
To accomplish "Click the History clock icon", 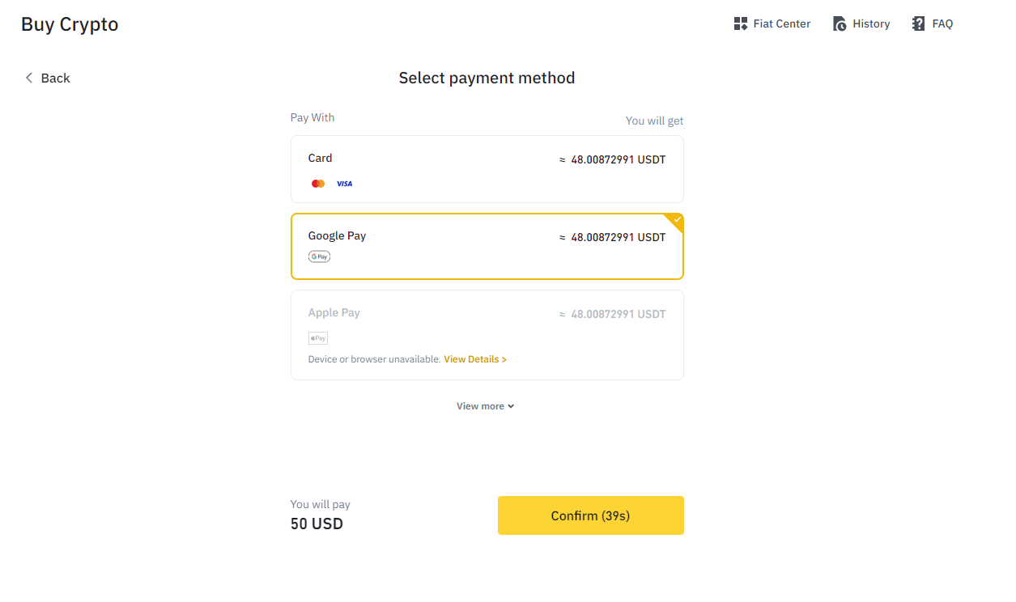I will [x=840, y=23].
